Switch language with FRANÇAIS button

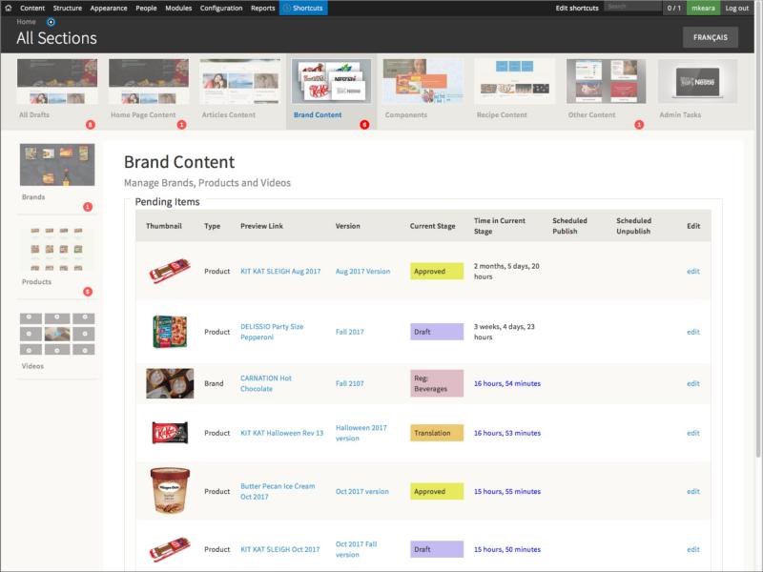710,37
